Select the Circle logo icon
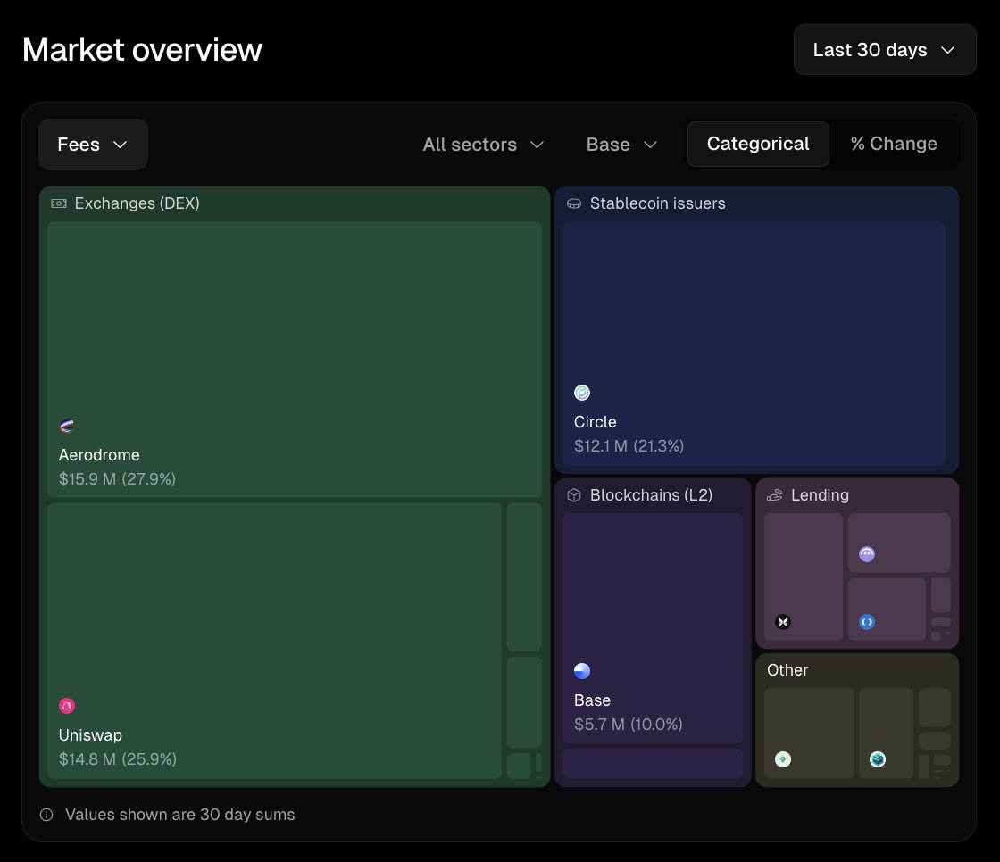The image size is (1000, 862). 582,393
